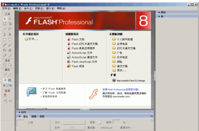The width and height of the screenshot is (199, 131).
Task: Click the right panel collapse handle
Action: pos(155,76)
